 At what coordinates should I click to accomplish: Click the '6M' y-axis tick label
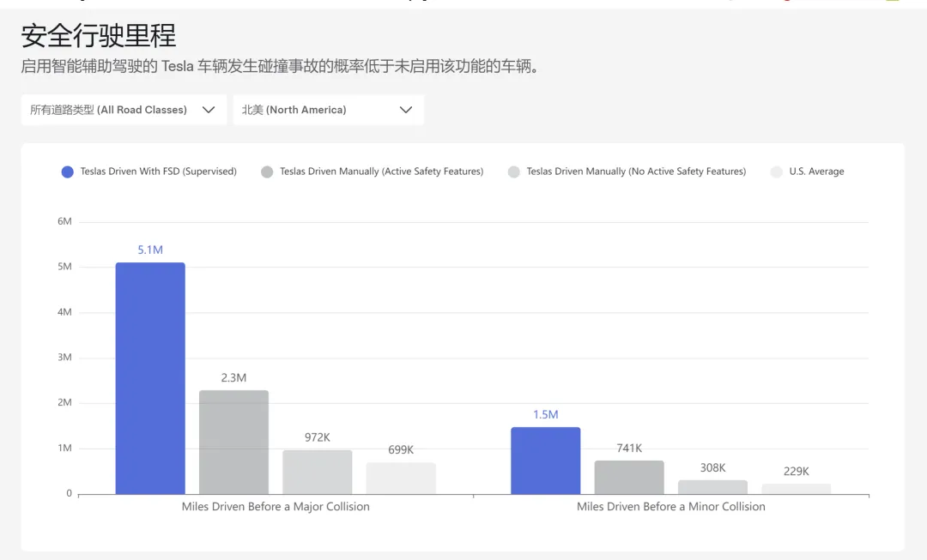pyautogui.click(x=64, y=221)
